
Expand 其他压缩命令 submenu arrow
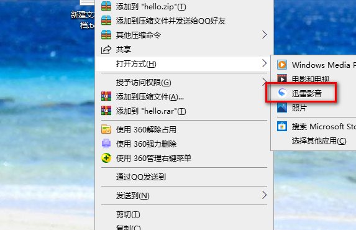click(264, 35)
